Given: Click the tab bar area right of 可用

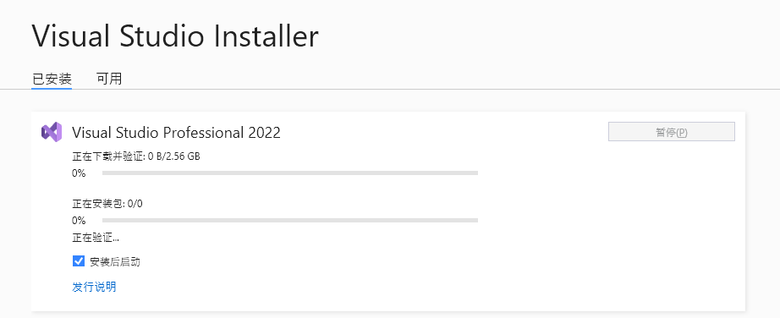Looking at the screenshot, I should point(448,79).
